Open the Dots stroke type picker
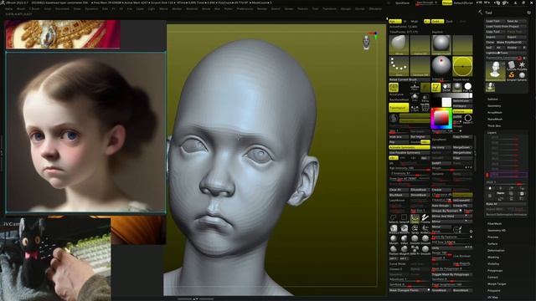 399,66
